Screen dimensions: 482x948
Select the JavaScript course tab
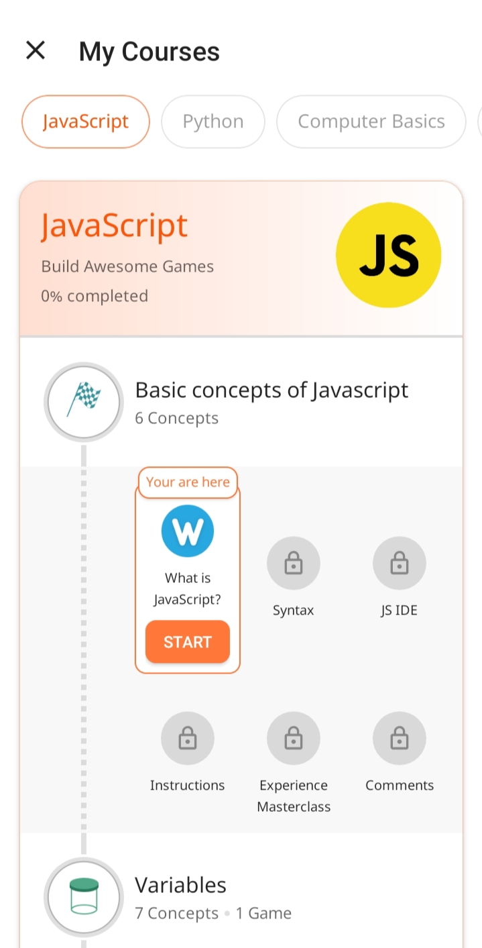click(x=85, y=121)
